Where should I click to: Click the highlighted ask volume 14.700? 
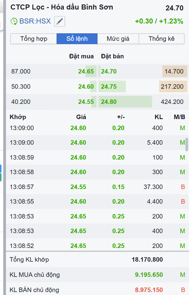tap(174, 71)
